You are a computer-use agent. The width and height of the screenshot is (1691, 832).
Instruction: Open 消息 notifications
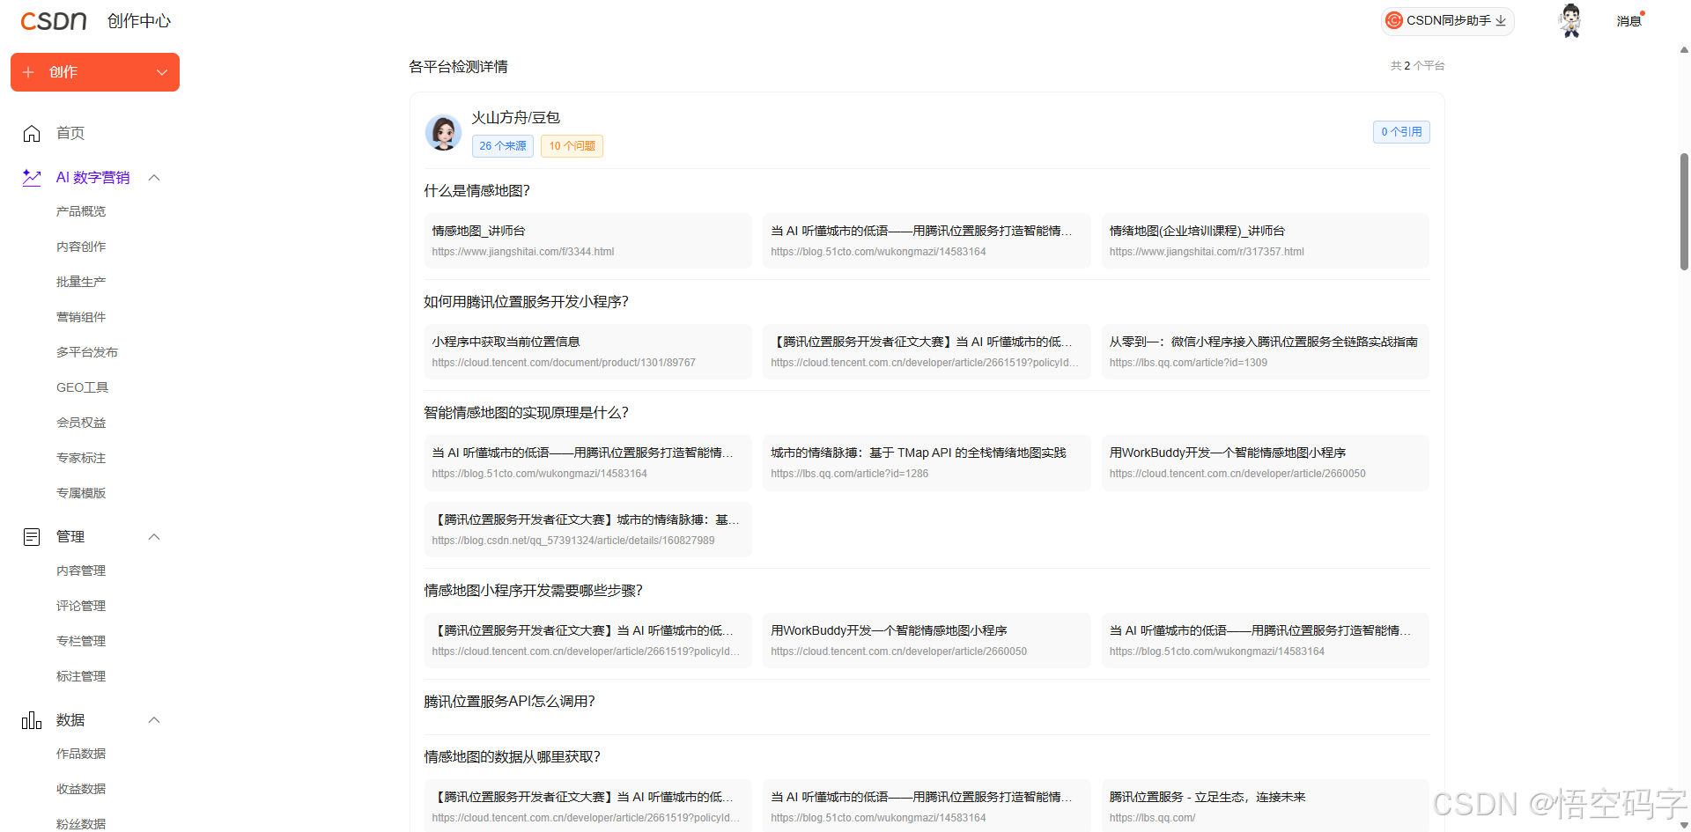1629,21
